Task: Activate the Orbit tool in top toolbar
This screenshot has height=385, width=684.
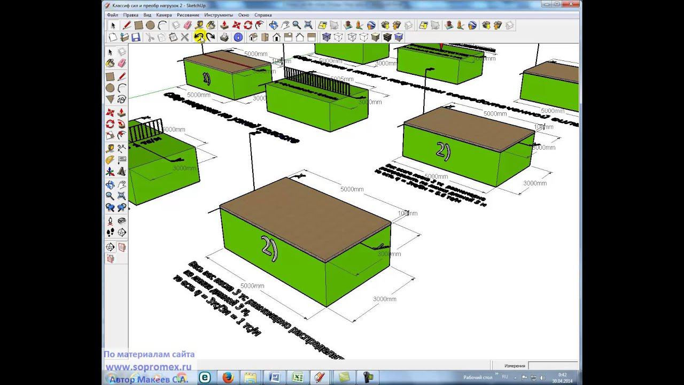Action: [274, 25]
